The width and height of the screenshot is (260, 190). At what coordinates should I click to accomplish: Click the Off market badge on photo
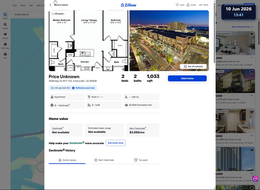tap(58, 13)
